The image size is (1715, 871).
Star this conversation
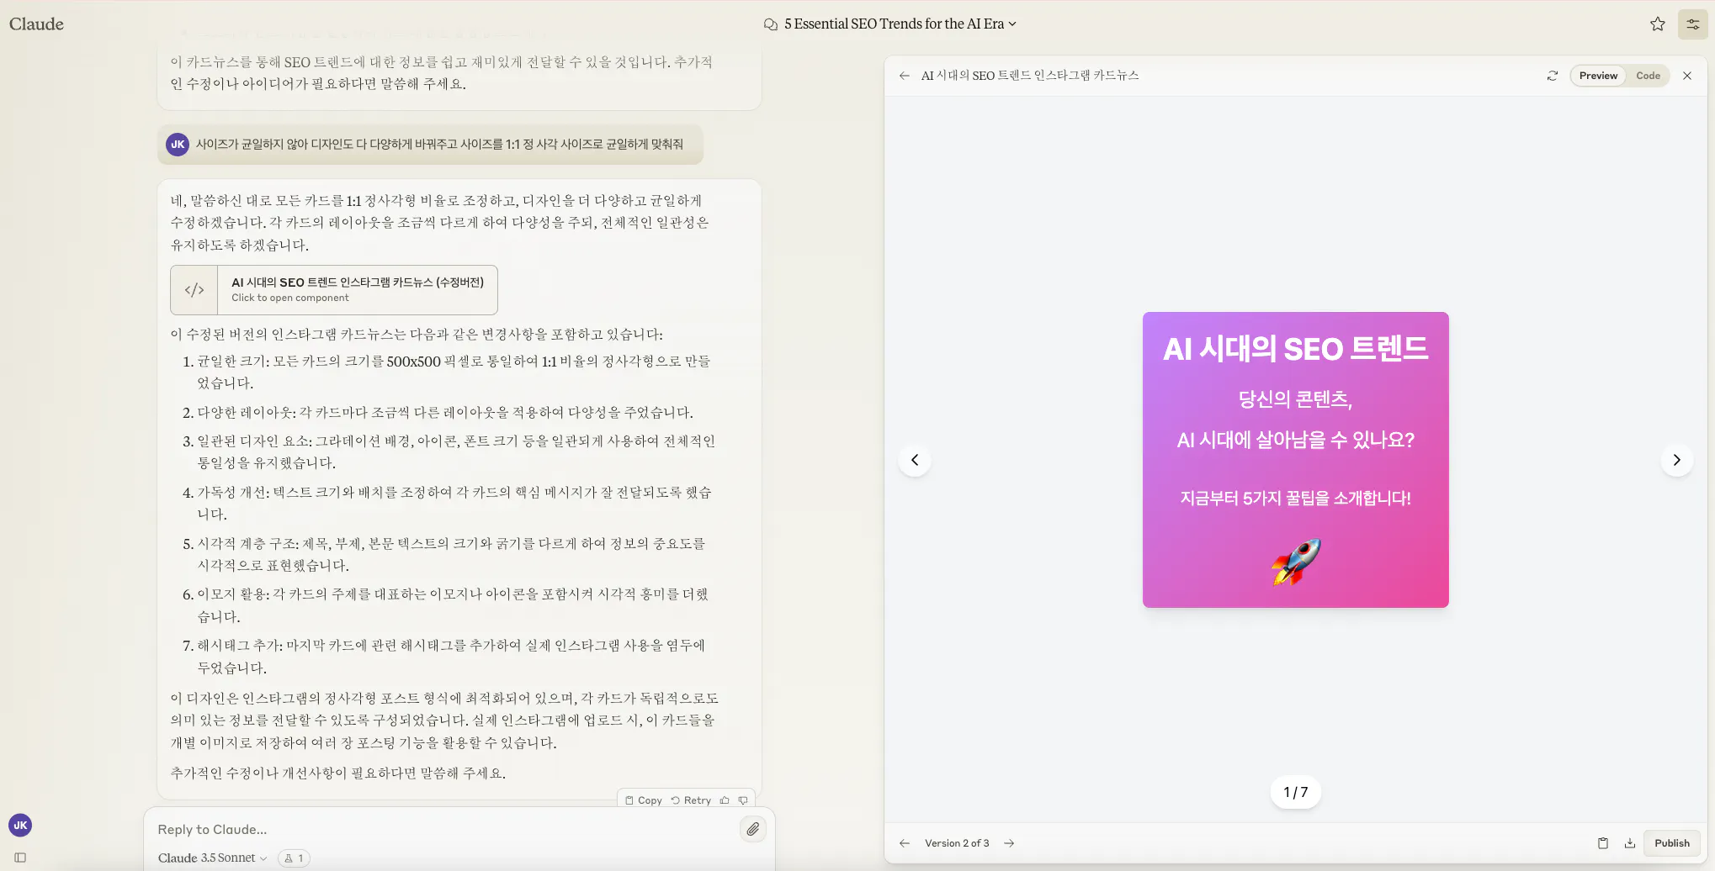tap(1658, 24)
